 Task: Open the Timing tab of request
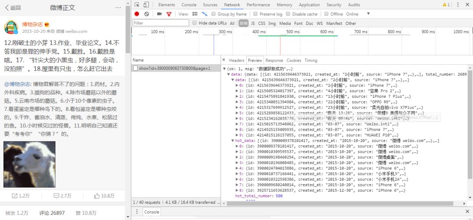click(311, 60)
